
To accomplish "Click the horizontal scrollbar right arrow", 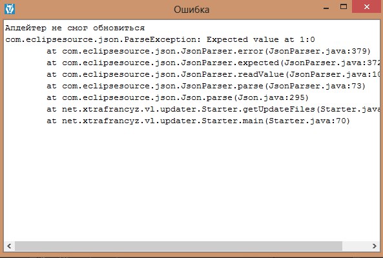I will pos(374,246).
